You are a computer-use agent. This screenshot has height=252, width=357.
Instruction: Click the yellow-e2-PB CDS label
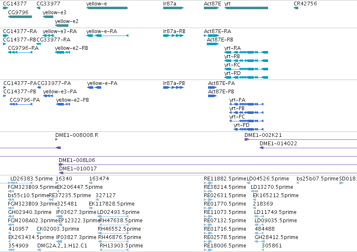tap(73, 100)
